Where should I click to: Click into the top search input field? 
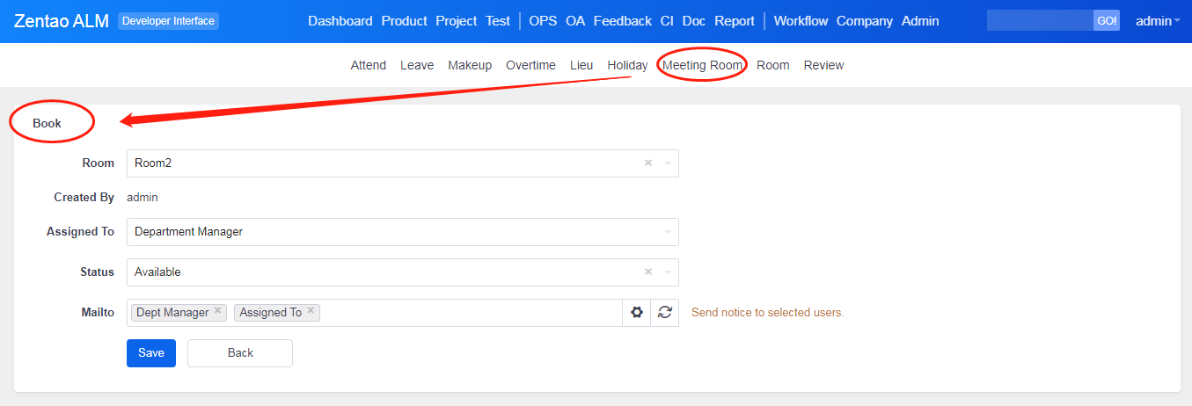(x=1039, y=21)
